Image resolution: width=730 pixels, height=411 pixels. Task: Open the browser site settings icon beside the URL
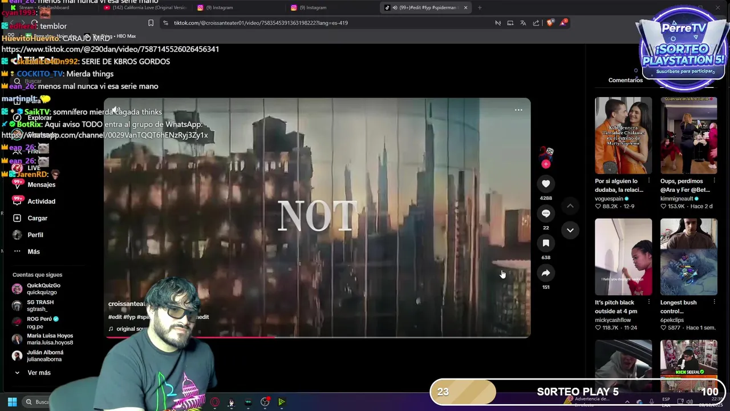(165, 23)
